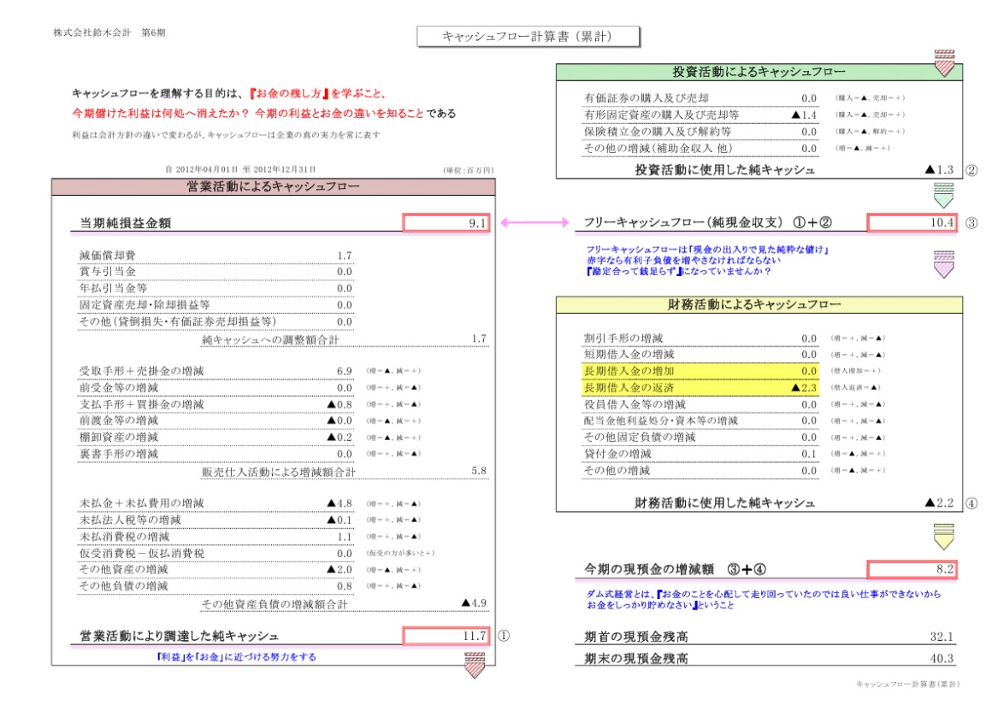The image size is (1004, 705).
Task: Select the 割引手形の増減 row label
Action: pos(623,338)
